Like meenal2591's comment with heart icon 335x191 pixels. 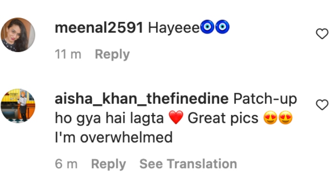click(x=322, y=34)
